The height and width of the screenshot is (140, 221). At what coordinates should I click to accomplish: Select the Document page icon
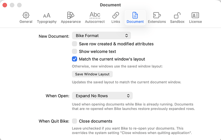click(135, 15)
